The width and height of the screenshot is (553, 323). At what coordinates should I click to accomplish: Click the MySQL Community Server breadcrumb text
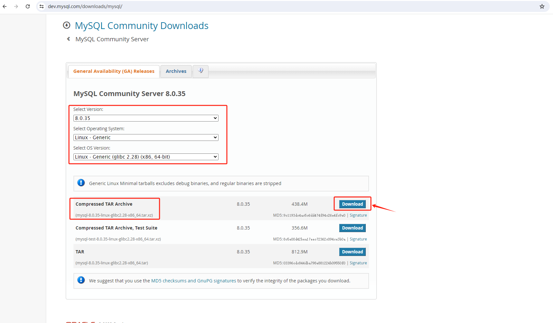coord(112,39)
